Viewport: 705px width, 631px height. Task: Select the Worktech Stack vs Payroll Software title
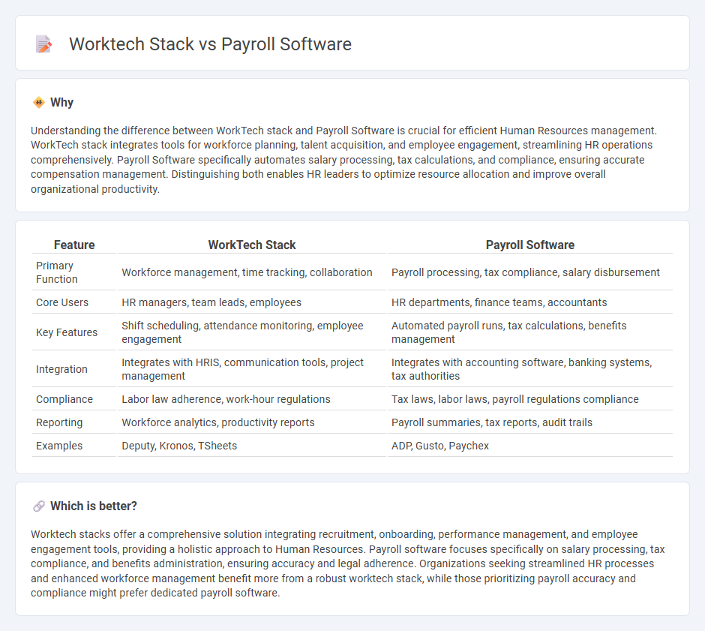(x=210, y=44)
